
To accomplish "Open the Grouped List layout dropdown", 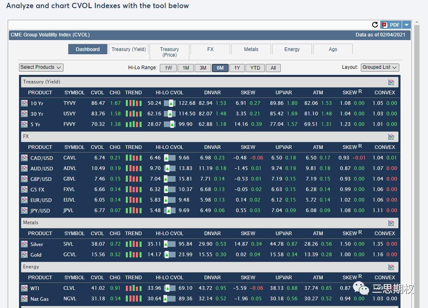I will tap(380, 68).
